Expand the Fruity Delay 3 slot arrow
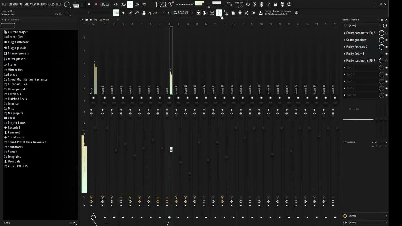 [x=345, y=54]
